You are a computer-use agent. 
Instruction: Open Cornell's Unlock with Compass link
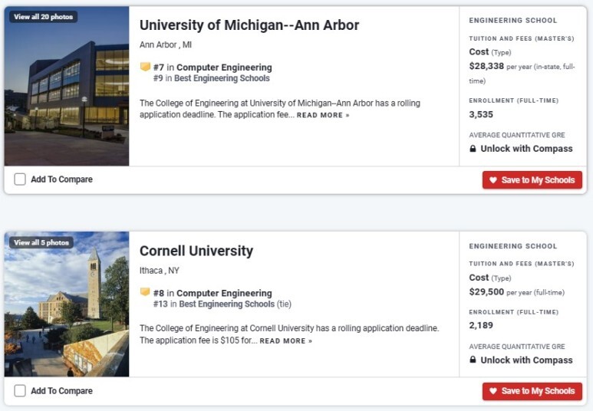click(x=526, y=360)
